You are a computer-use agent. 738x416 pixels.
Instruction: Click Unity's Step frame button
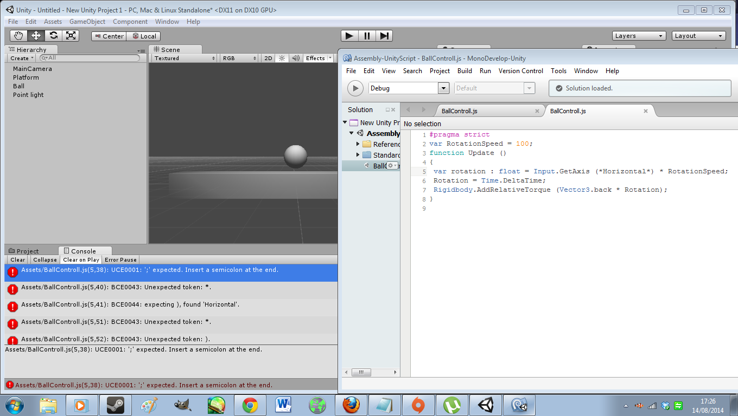(384, 36)
